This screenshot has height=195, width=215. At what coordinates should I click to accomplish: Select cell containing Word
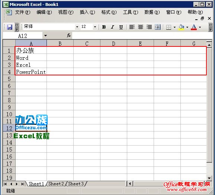31,58
